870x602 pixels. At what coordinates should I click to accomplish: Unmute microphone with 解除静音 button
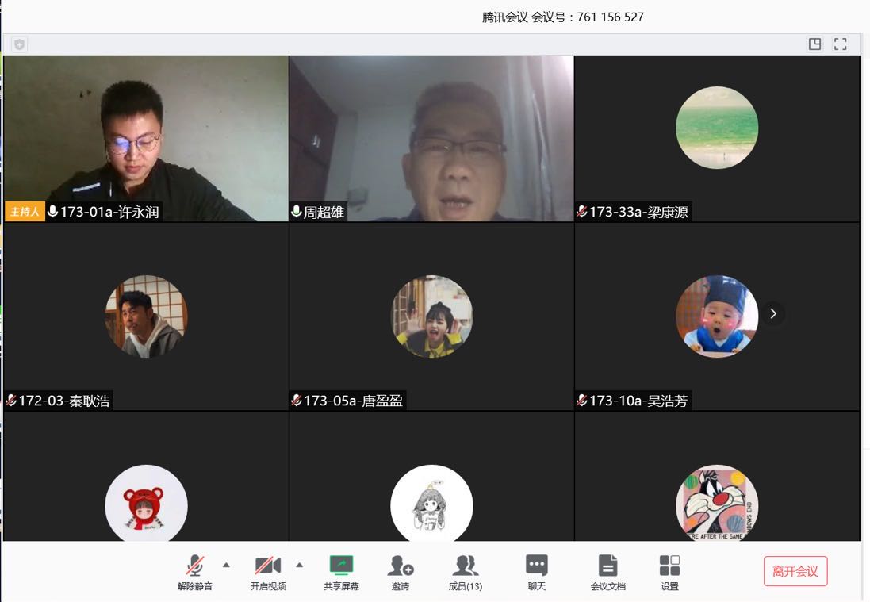point(194,572)
